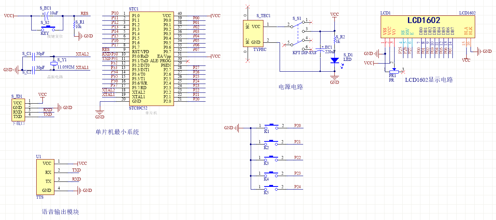Select the S_D1 LED diode symbol

[x=335, y=60]
